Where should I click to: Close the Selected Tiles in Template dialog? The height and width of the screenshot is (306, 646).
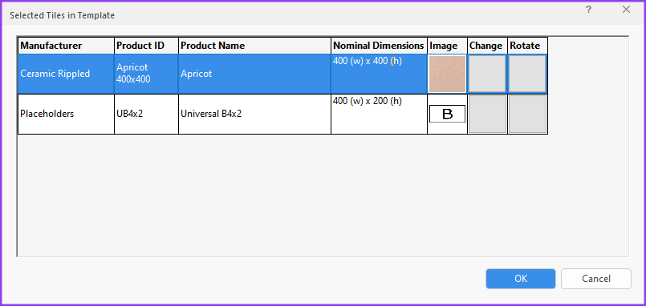click(626, 10)
